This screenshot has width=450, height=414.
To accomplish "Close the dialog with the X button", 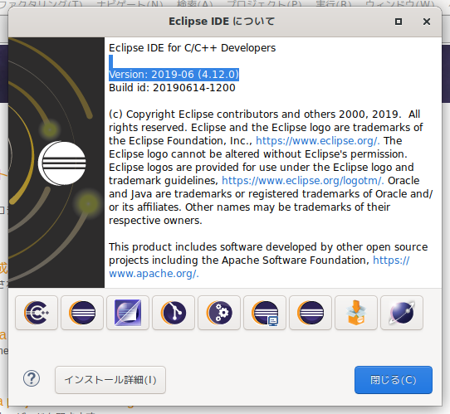I will tap(427, 22).
